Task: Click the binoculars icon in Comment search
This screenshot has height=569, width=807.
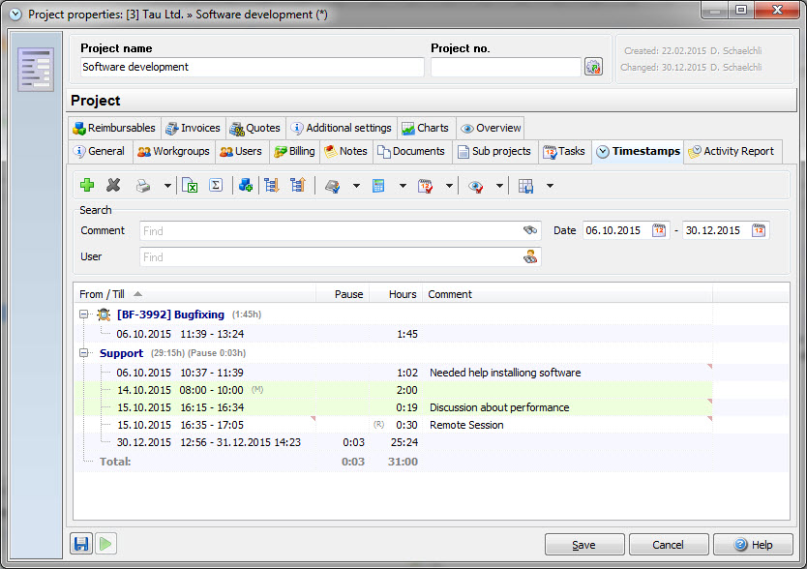Action: (529, 230)
